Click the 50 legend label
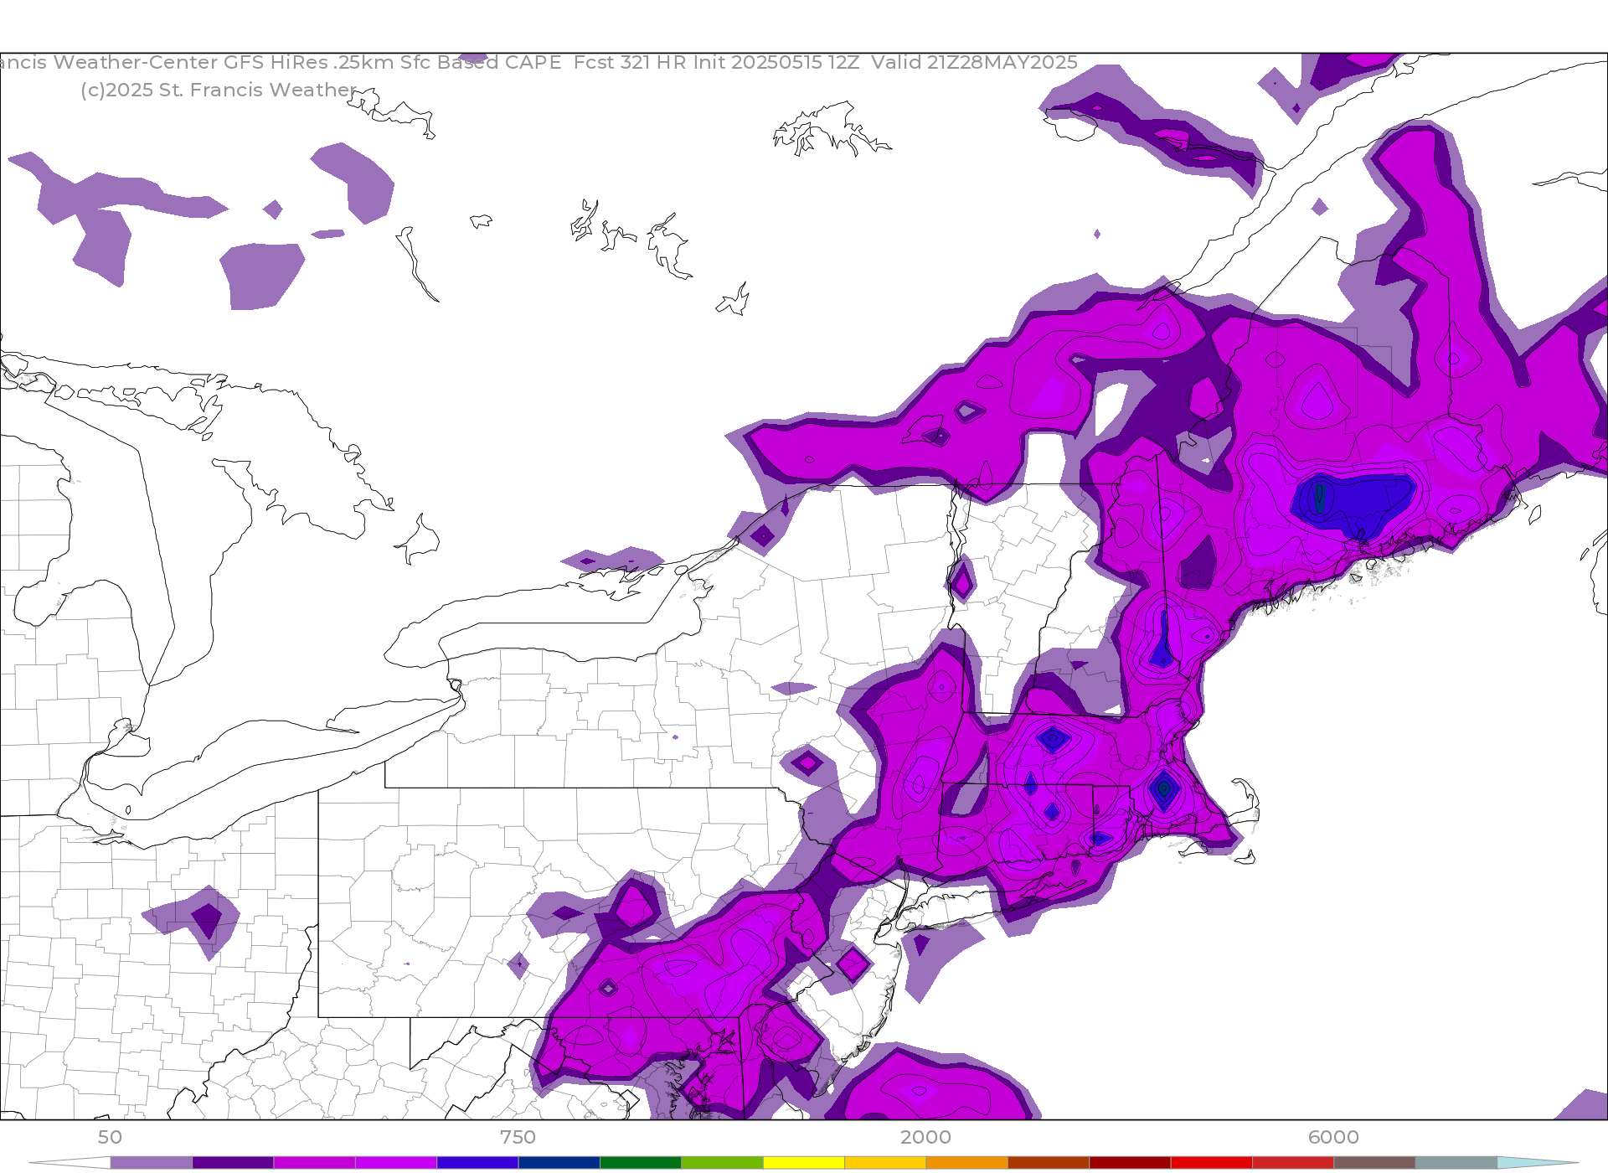Image resolution: width=1608 pixels, height=1173 pixels. [110, 1137]
